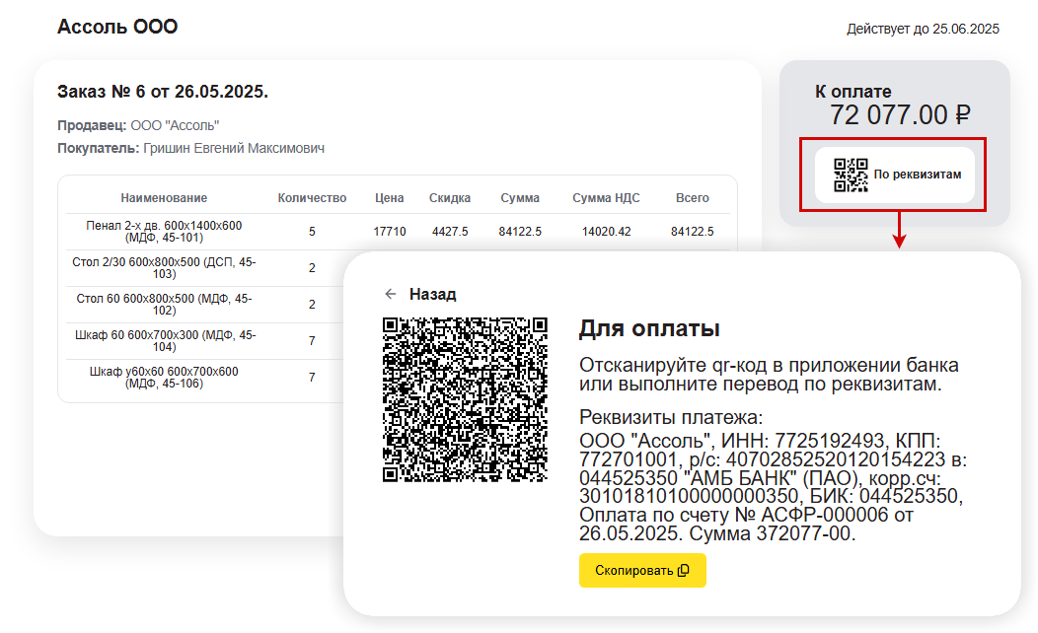Click the К оплате label
Image resolution: width=1038 pixels, height=633 pixels.
tap(853, 92)
